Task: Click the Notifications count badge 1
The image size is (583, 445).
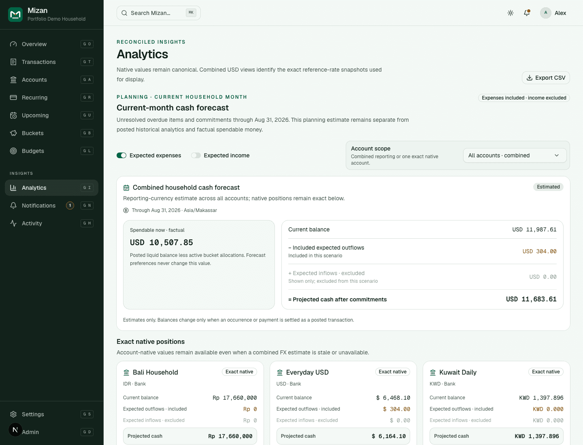Action: 70,206
